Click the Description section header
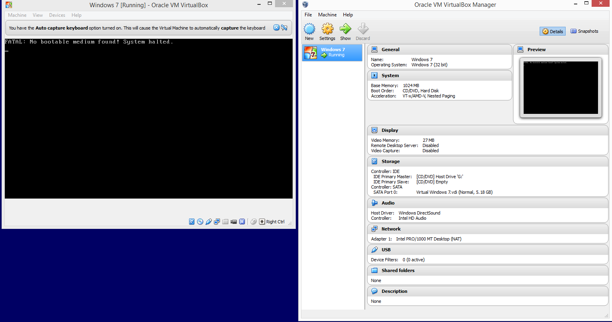Image resolution: width=612 pixels, height=322 pixels. tap(488, 291)
